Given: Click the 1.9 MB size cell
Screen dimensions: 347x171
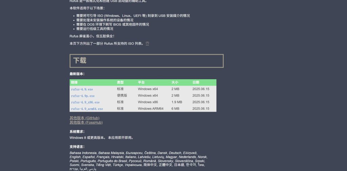Looking at the screenshot, I should click(177, 102).
